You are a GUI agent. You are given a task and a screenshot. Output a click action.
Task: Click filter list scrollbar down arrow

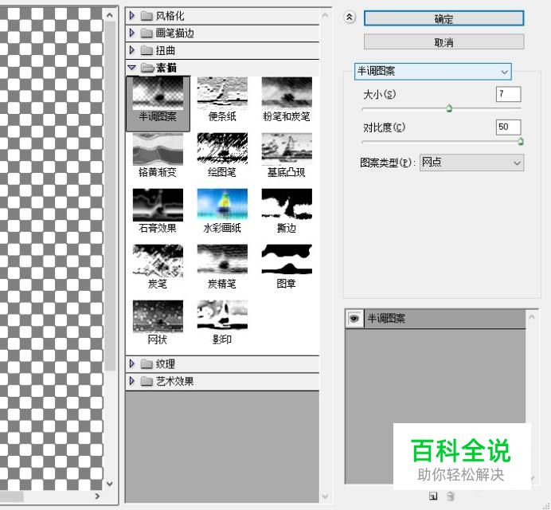pyautogui.click(x=325, y=496)
